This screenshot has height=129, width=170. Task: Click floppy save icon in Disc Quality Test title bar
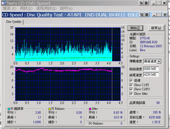[147, 15]
